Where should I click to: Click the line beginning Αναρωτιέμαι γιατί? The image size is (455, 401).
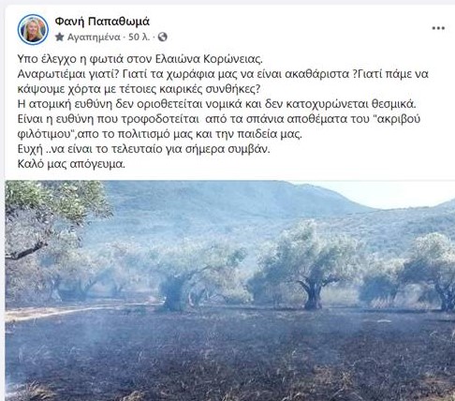click(x=223, y=74)
